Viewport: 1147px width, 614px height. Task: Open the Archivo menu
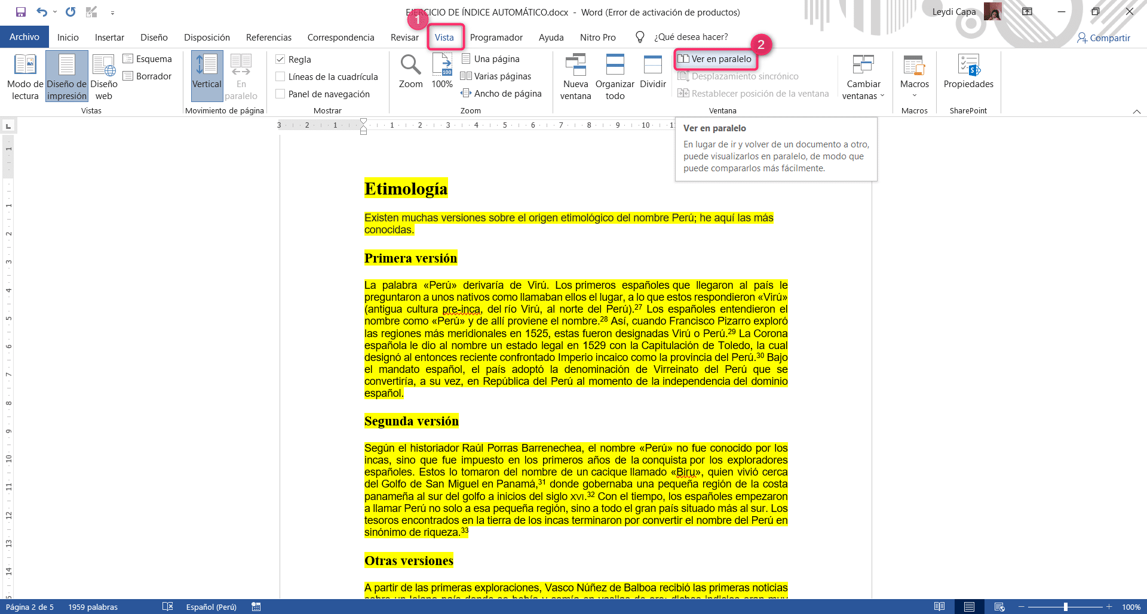pos(24,36)
